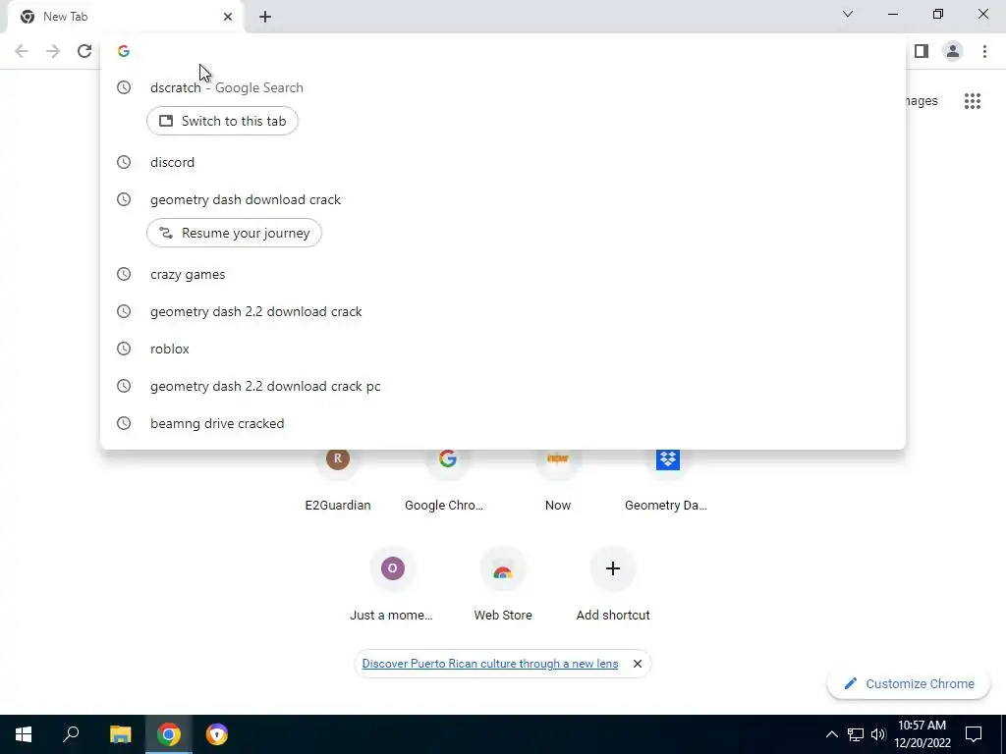Open the profile avatar icon
Image resolution: width=1006 pixels, height=754 pixels.
953,51
